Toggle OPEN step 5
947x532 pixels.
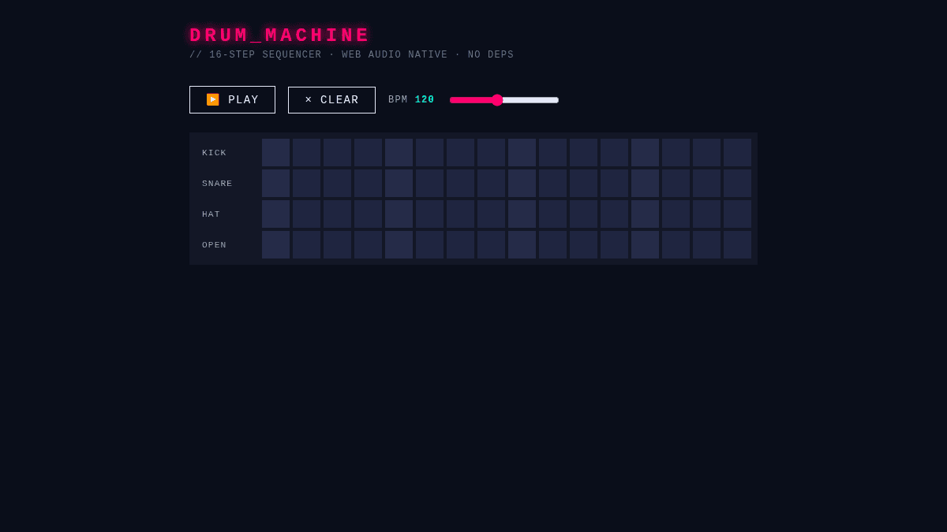399,244
